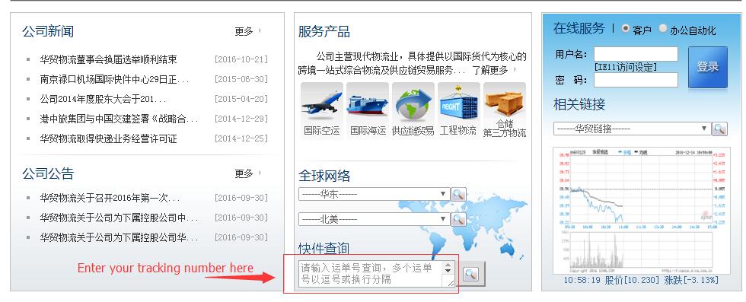Click the search icon beside 华东 dropdown

tap(458, 194)
